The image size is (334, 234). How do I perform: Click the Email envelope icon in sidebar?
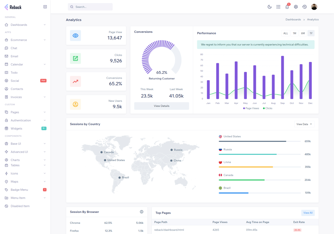[7, 56]
